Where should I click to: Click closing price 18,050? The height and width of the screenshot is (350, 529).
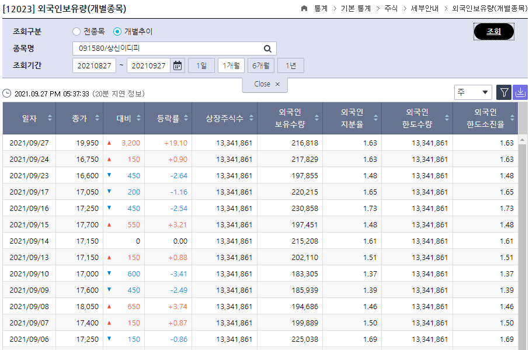(x=88, y=306)
